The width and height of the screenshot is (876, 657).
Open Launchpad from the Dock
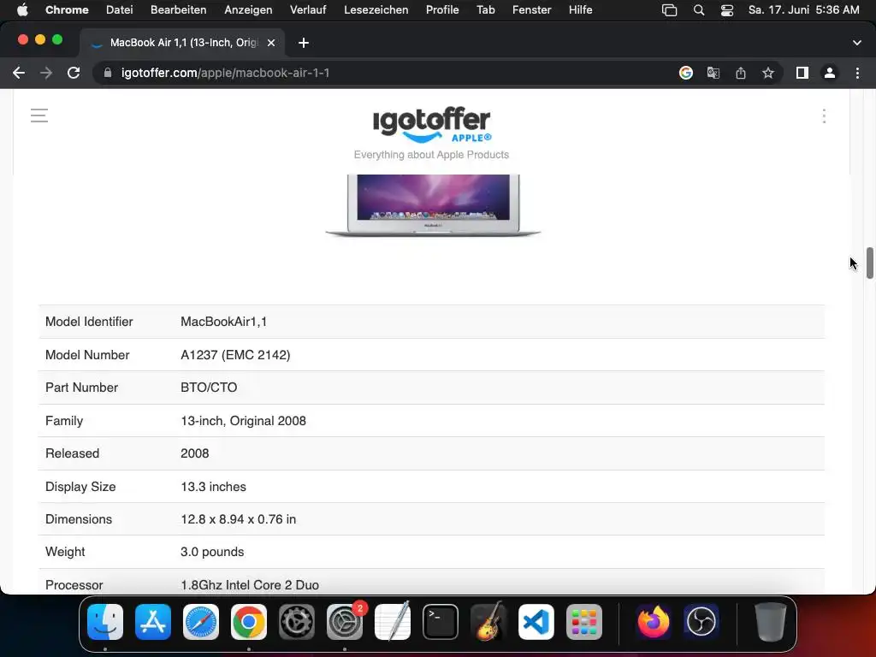pyautogui.click(x=584, y=622)
